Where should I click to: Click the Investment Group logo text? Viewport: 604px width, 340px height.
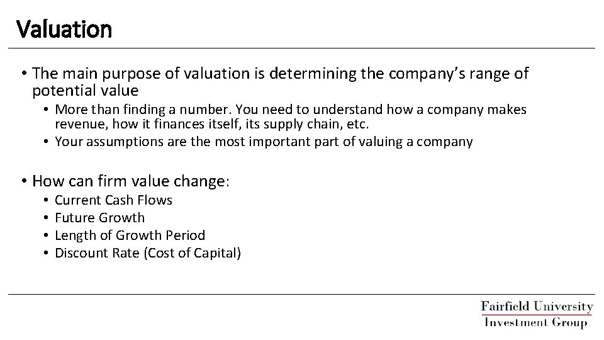tap(537, 322)
